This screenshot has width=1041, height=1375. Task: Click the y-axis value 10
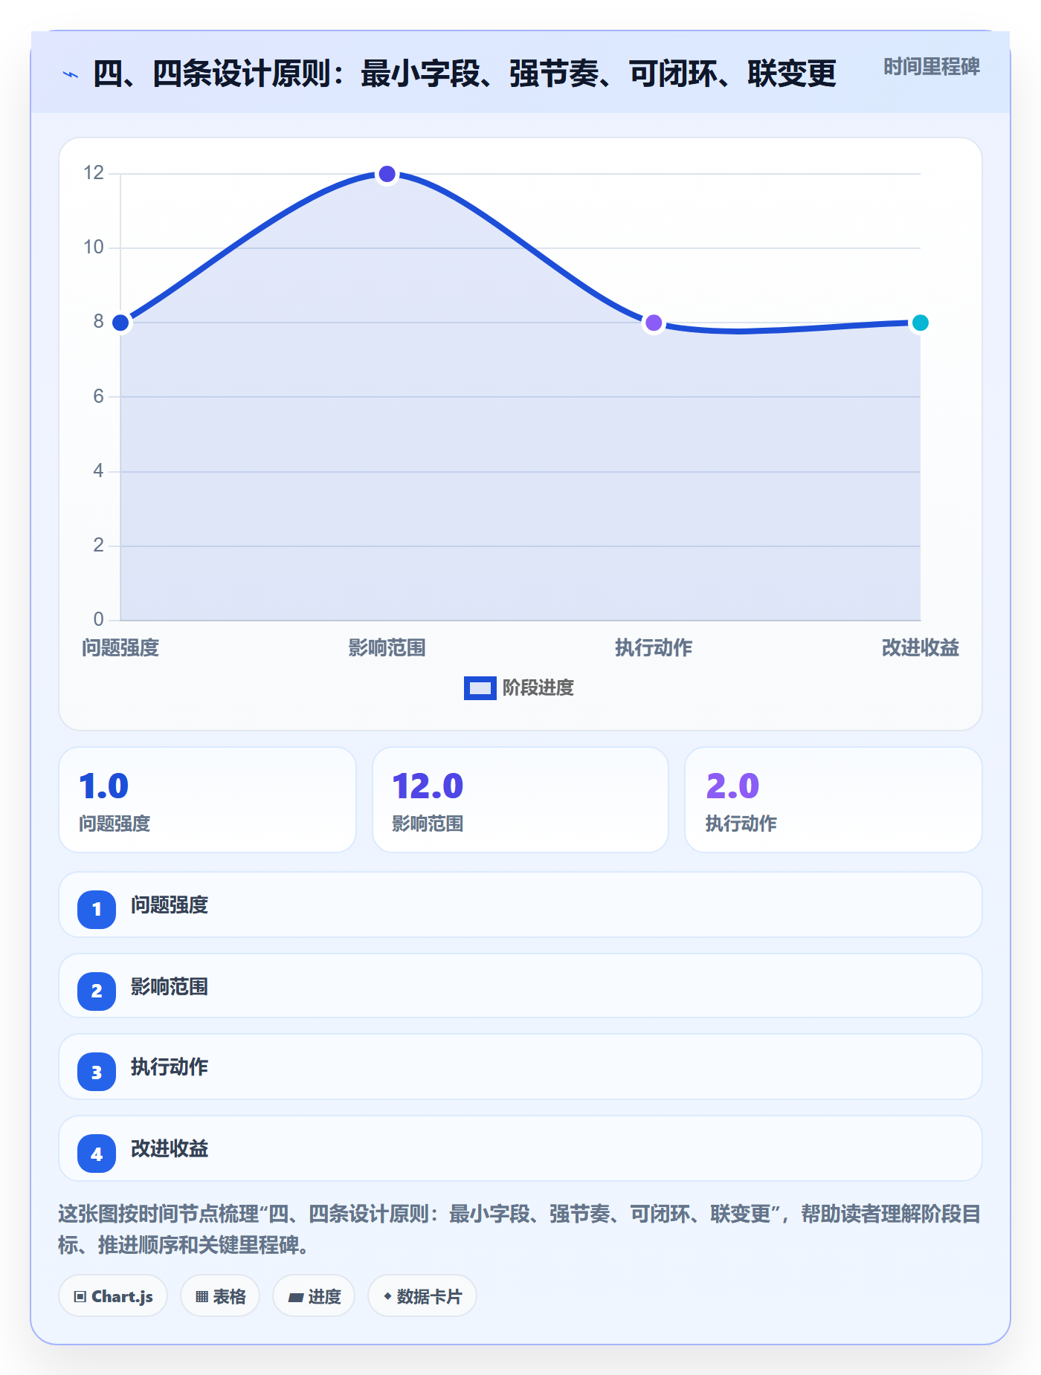94,247
